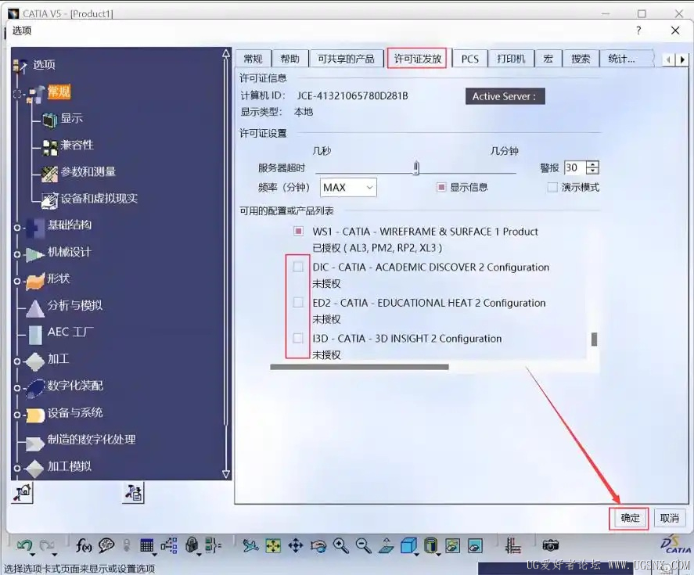694x575 pixels.
Task: Open the 频率 MAX dropdown
Action: point(348,188)
